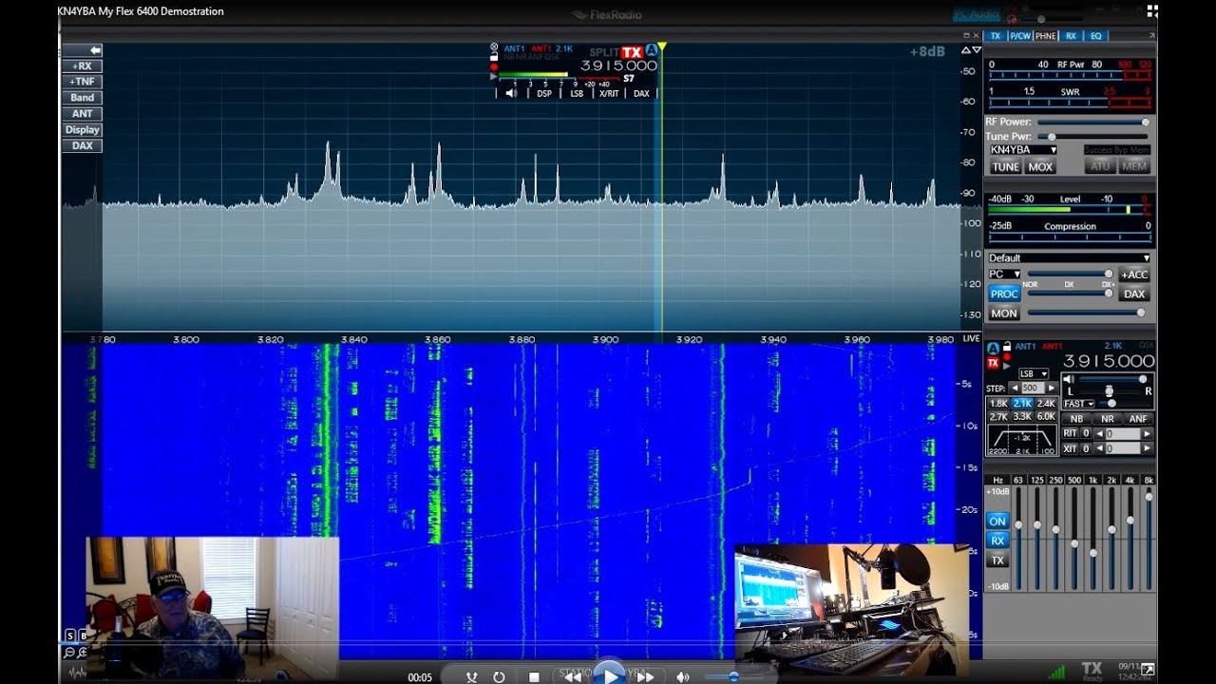The image size is (1216, 684).
Task: Select the slice A letter badge in the flag
Action: coord(651,50)
